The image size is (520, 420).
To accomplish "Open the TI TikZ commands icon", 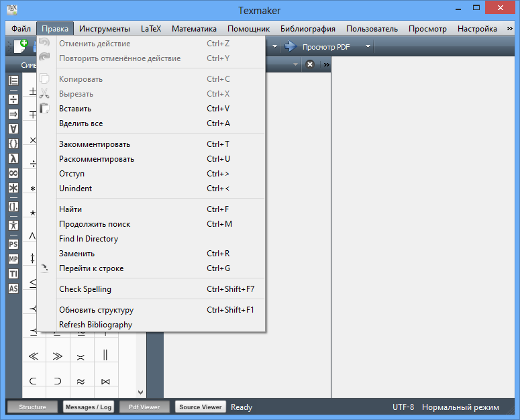I will [13, 274].
